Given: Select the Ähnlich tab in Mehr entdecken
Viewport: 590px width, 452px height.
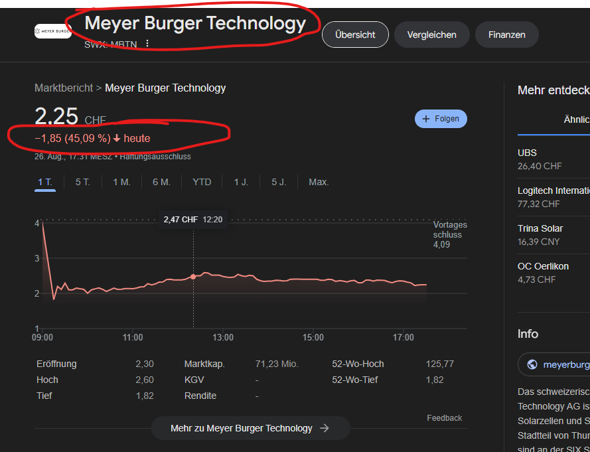Looking at the screenshot, I should click(x=576, y=119).
